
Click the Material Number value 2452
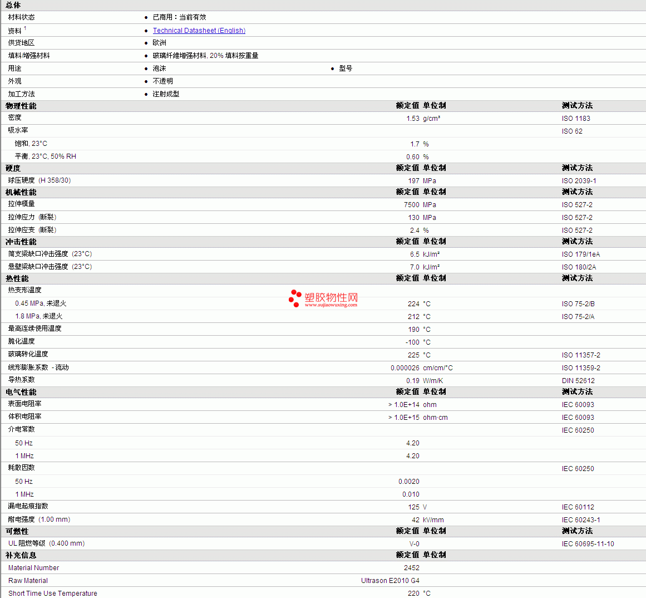pyautogui.click(x=412, y=568)
